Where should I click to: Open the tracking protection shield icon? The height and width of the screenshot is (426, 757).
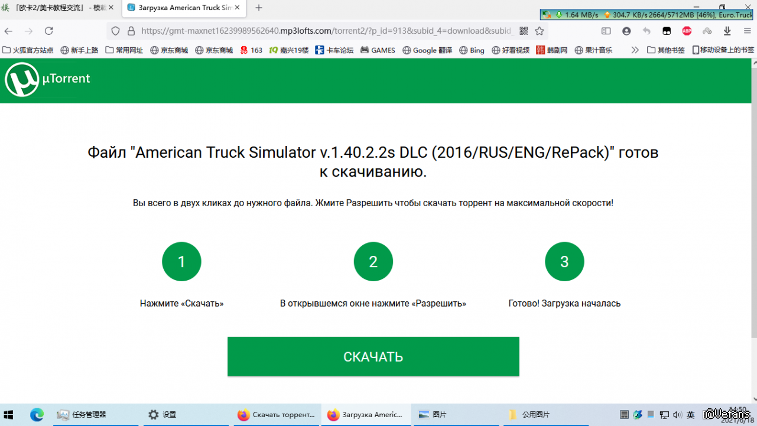116,31
